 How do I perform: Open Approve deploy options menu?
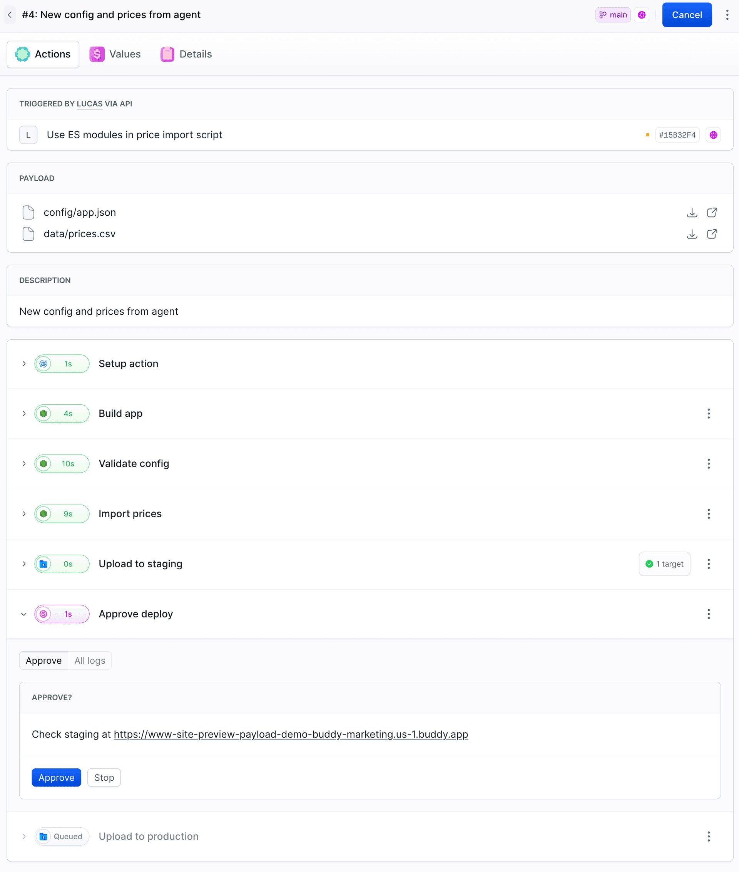[x=709, y=614]
